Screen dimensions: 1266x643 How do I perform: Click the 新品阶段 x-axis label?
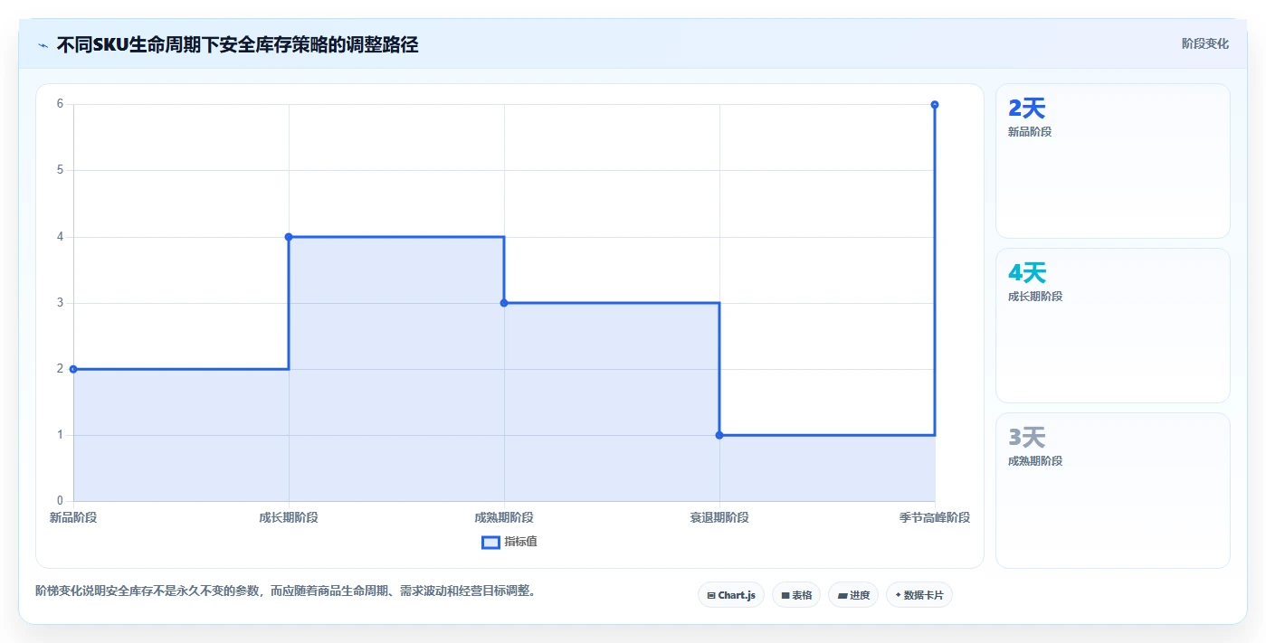pos(73,517)
